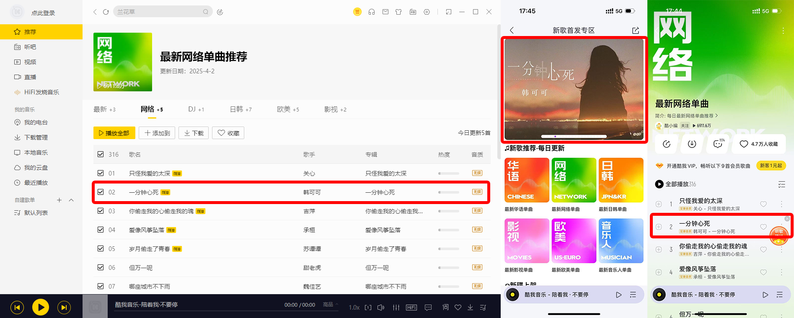Screen dimensions: 794x318
Task: Switch to mini mode window icon
Action: (x=449, y=12)
